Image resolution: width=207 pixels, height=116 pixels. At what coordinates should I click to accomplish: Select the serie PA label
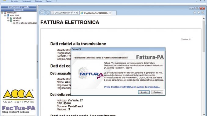tap(16, 20)
